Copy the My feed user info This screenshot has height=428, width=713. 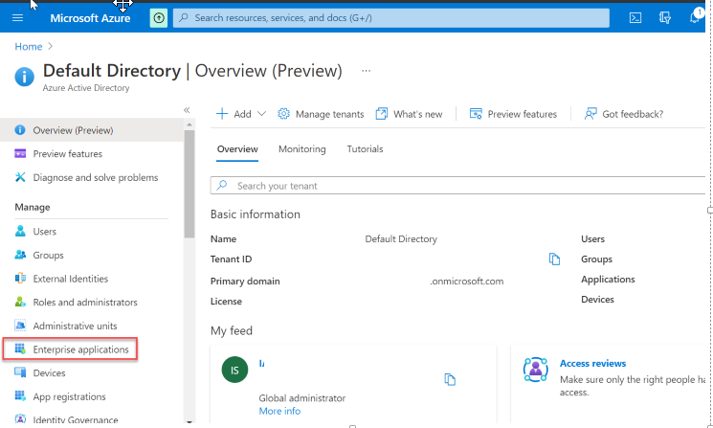(450, 379)
